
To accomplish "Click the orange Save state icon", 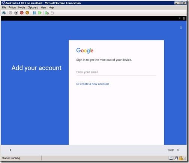I will 27,13.
